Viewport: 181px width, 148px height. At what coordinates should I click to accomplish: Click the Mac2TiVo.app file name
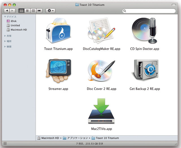(102, 129)
